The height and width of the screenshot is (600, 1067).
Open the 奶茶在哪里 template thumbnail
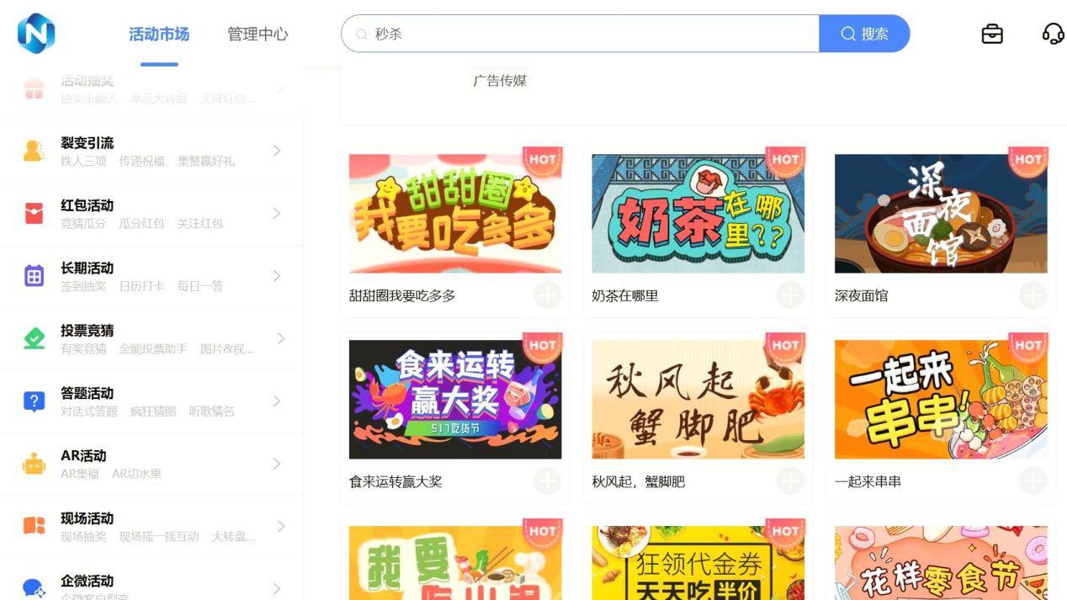click(x=698, y=214)
